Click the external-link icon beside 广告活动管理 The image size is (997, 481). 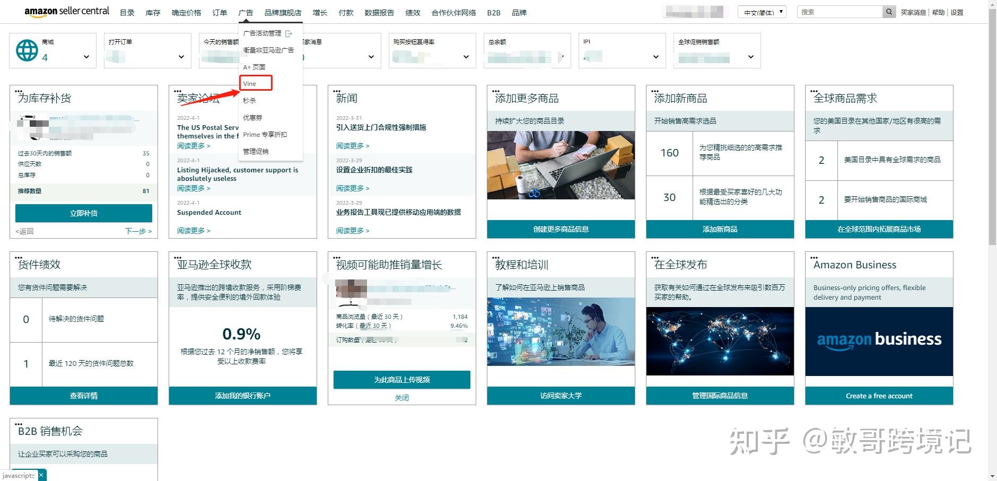pos(288,33)
